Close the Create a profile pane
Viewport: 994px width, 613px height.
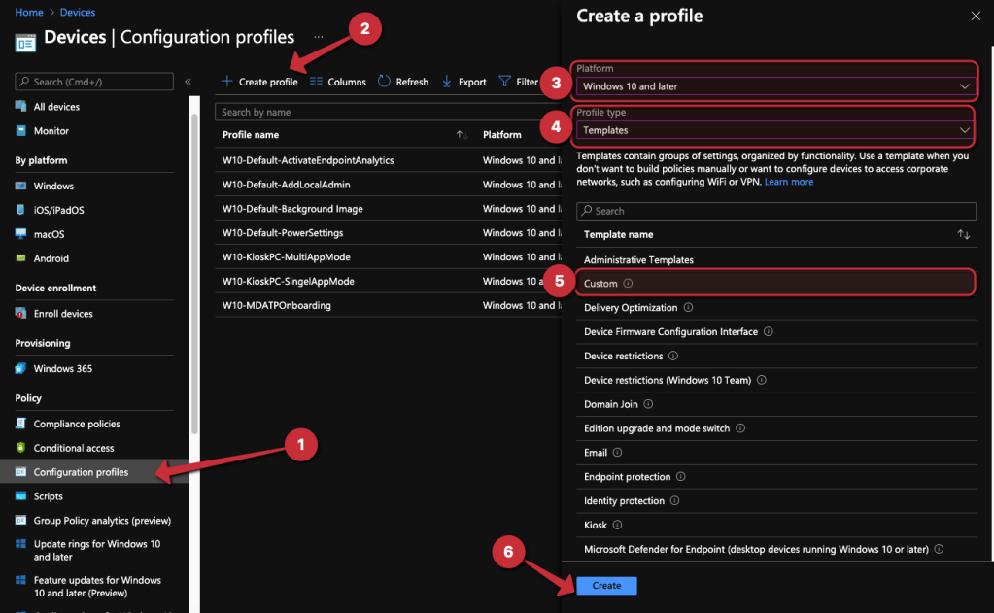[976, 16]
